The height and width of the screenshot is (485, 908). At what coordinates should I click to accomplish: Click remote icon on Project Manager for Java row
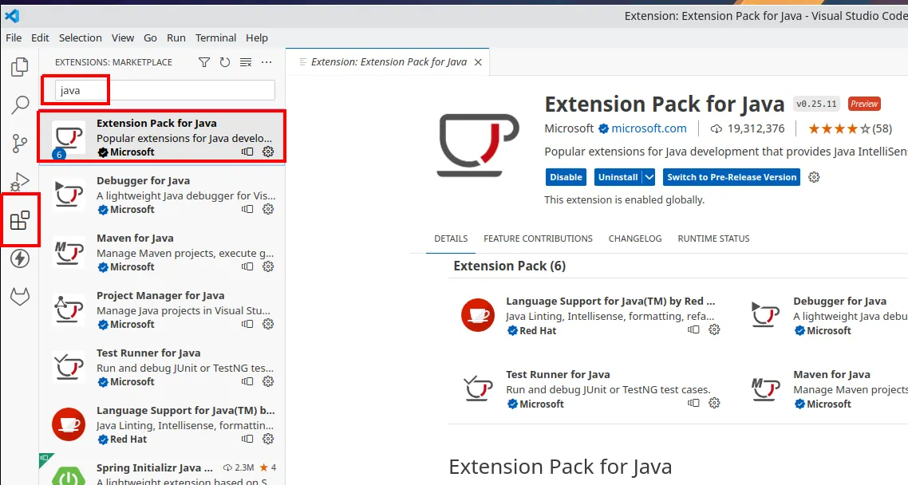[247, 324]
